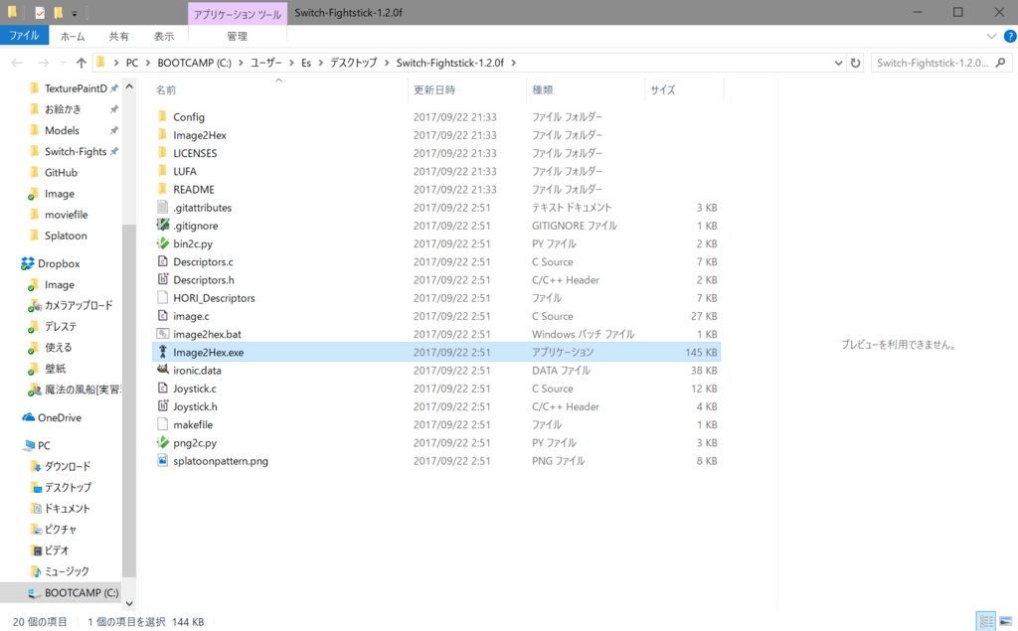Select the Image2Hex.exe application icon
Image resolution: width=1018 pixels, height=631 pixels.
point(162,352)
